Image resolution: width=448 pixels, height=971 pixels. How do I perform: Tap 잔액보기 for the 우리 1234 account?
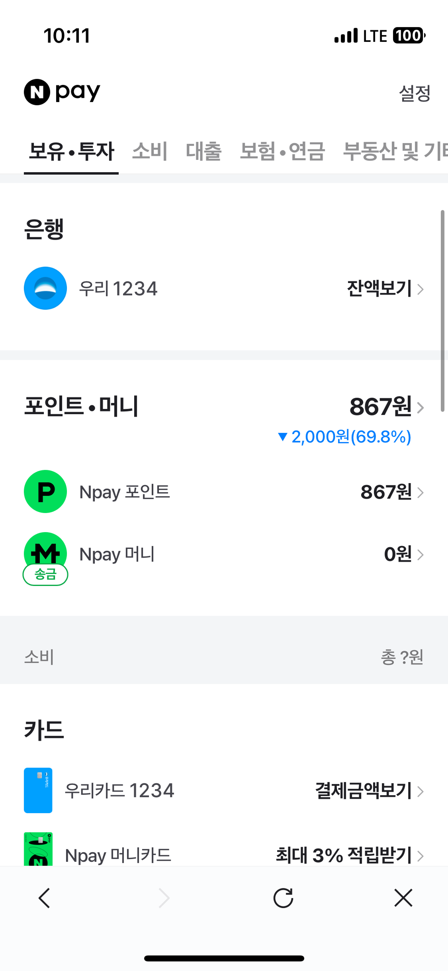click(384, 289)
